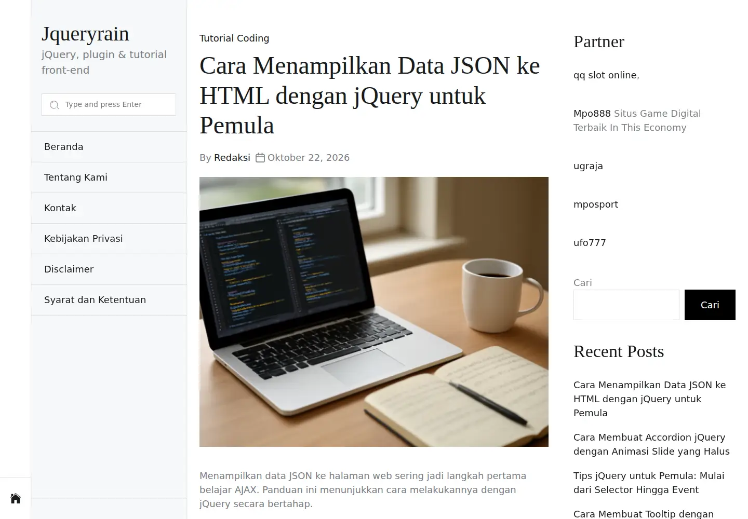Open recent post Cara Menampilkan Data JSON in sidebar
Screen dimensions: 748x519
coord(649,399)
